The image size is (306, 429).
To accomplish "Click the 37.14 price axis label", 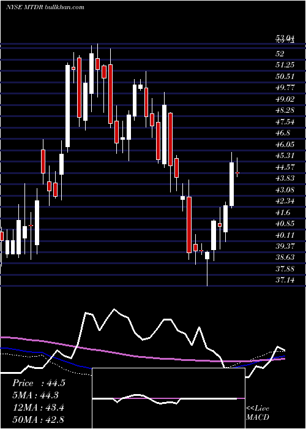I will (x=285, y=280).
